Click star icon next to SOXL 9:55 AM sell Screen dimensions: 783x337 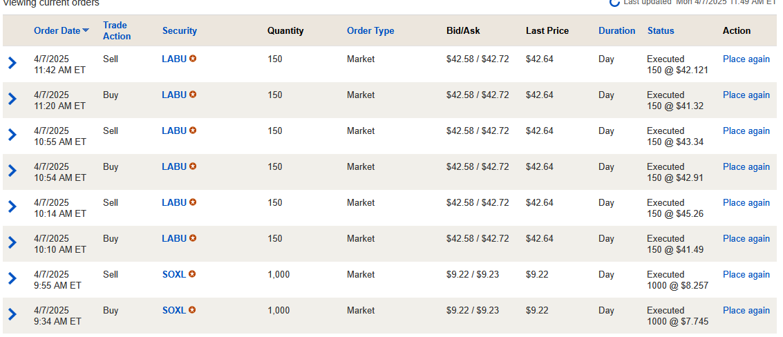[192, 274]
